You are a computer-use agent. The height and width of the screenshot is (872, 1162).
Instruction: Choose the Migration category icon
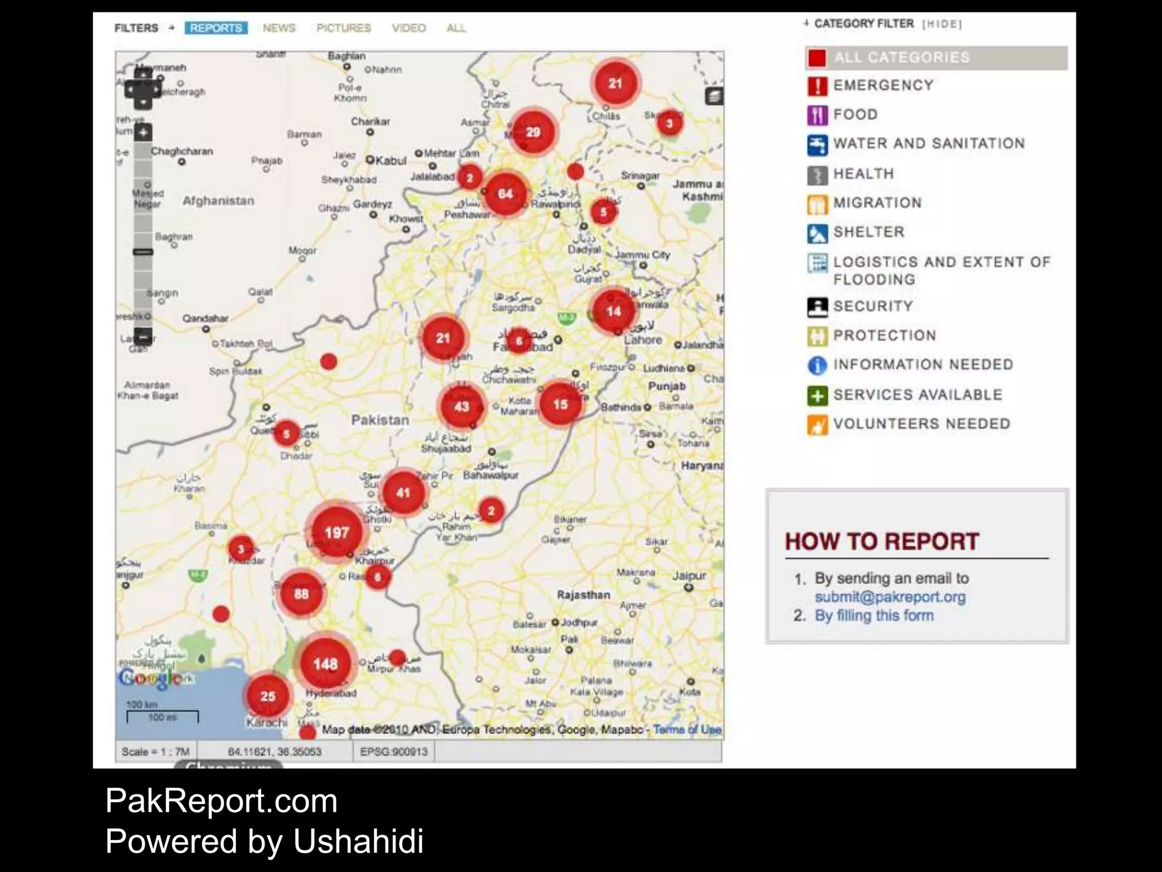[x=817, y=204]
